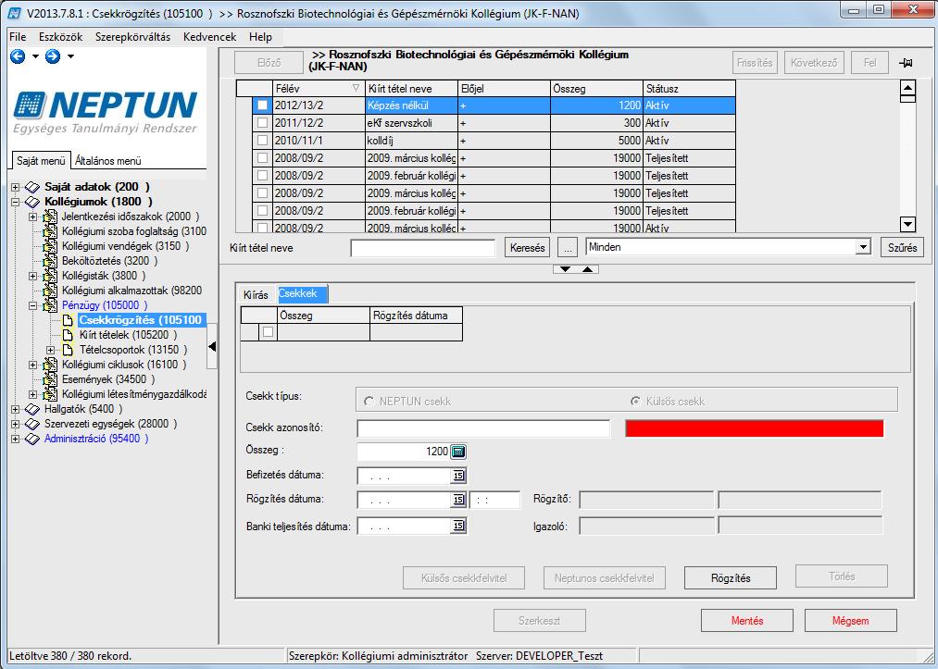Tick the checkbox in the Csekkek table row
The height and width of the screenshot is (669, 938).
tap(268, 332)
